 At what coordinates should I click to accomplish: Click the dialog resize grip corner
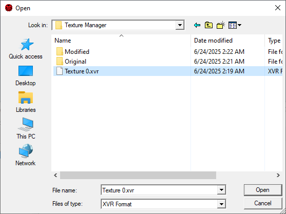coord(283,211)
